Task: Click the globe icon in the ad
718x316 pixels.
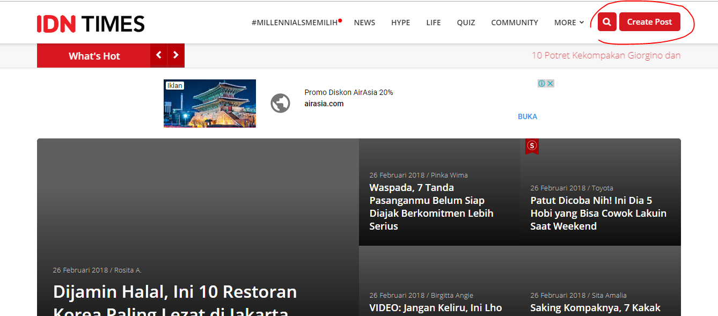Action: tap(280, 103)
